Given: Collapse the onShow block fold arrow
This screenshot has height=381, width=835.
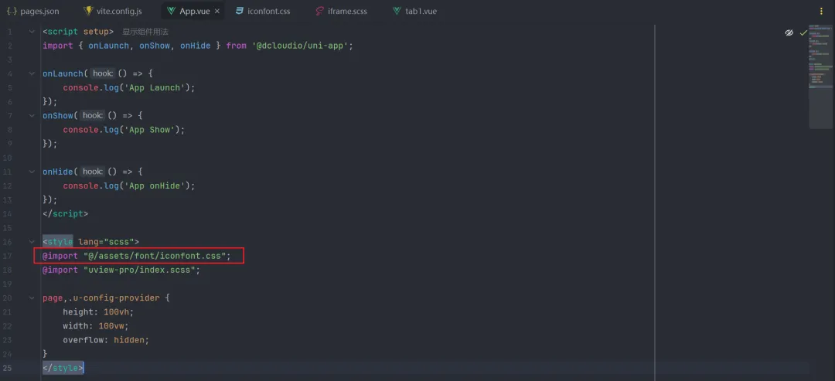Looking at the screenshot, I should [x=32, y=115].
